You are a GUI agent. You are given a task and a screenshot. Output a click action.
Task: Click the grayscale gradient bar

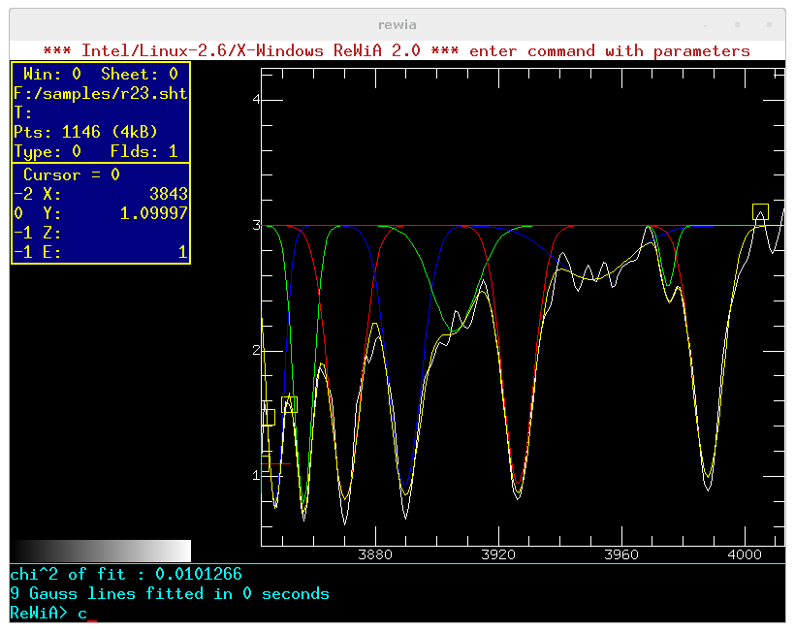(101, 551)
